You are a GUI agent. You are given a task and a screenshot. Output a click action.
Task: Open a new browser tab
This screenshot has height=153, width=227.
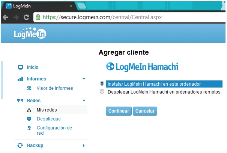click(82, 6)
